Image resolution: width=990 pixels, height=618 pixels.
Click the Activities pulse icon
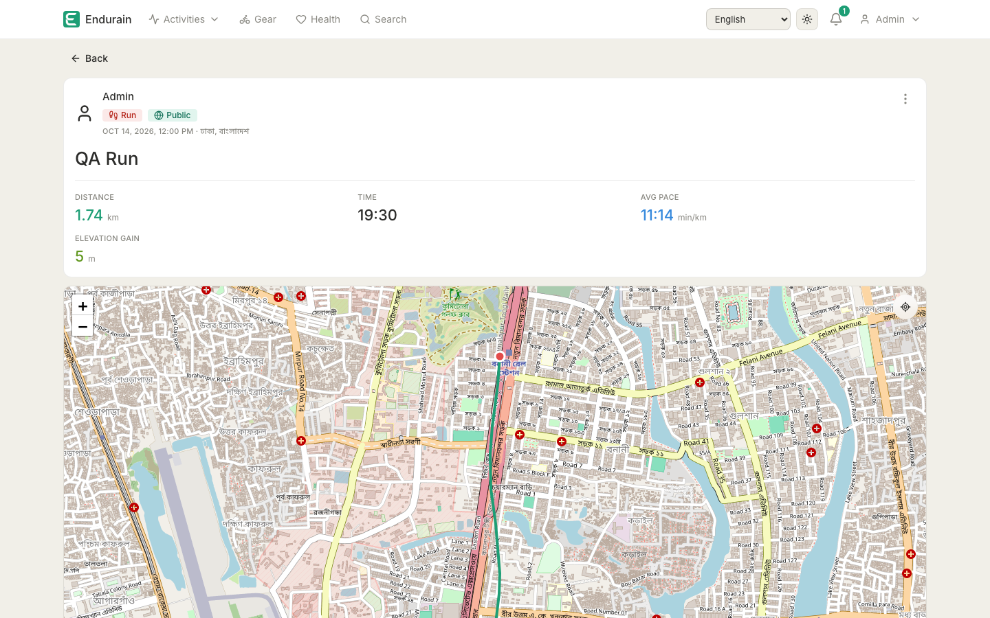click(x=154, y=19)
